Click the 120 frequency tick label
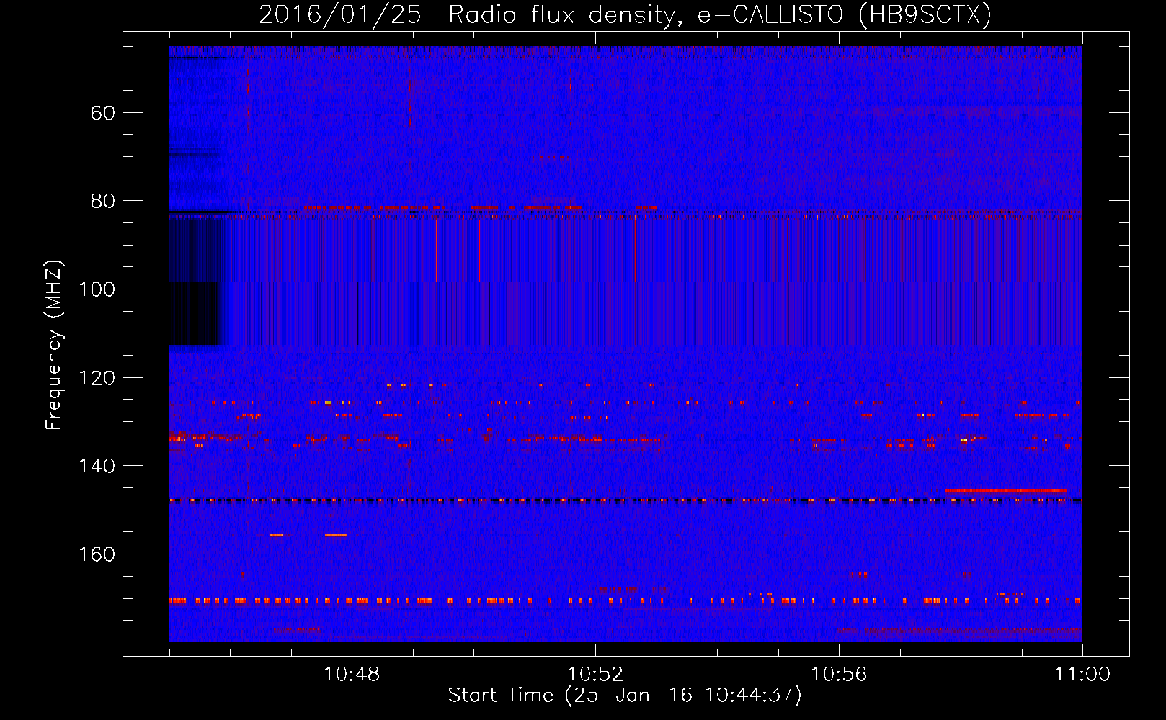Image resolution: width=1166 pixels, height=720 pixels. point(97,378)
